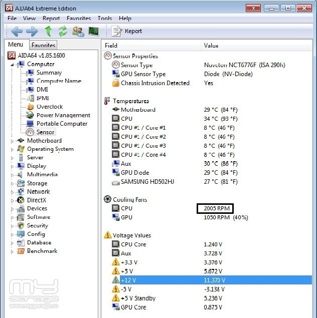Image resolution: width=317 pixels, height=318 pixels.
Task: Go back with the blue left arrow
Action: [17, 32]
